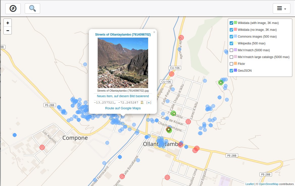Toggle off the Commons images (500 max) layer
Screen dimensions: 295x186
(x=231, y=36)
